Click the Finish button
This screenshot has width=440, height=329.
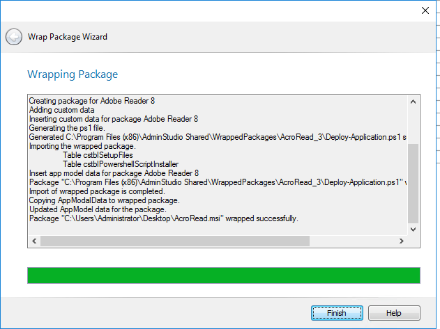pos(336,313)
